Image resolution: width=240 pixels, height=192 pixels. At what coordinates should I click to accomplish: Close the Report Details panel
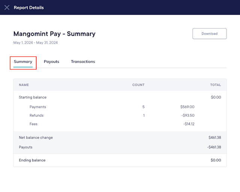(7, 7)
